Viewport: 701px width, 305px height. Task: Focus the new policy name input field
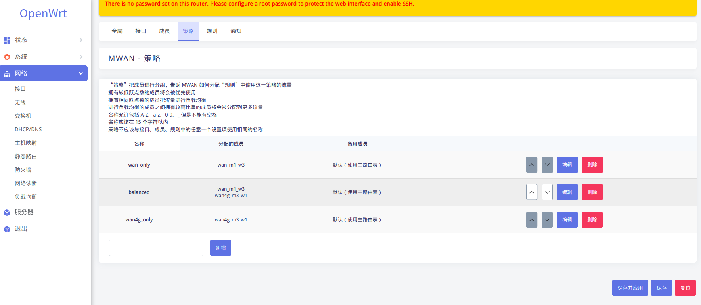pos(156,248)
